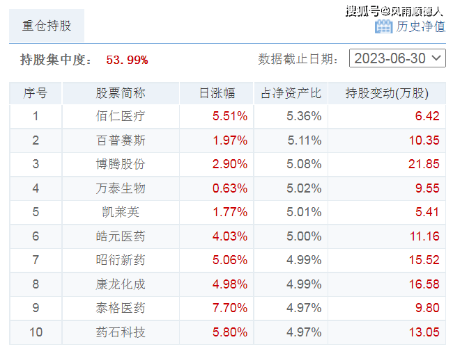Viewport: 453px width, 358px height.
Task: Click the 日涨幅 column header
Action: coord(217,93)
